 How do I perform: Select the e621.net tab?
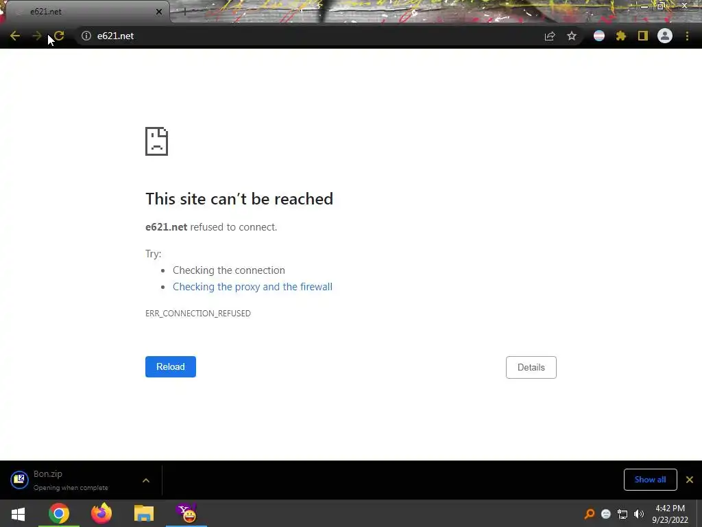coord(87,12)
